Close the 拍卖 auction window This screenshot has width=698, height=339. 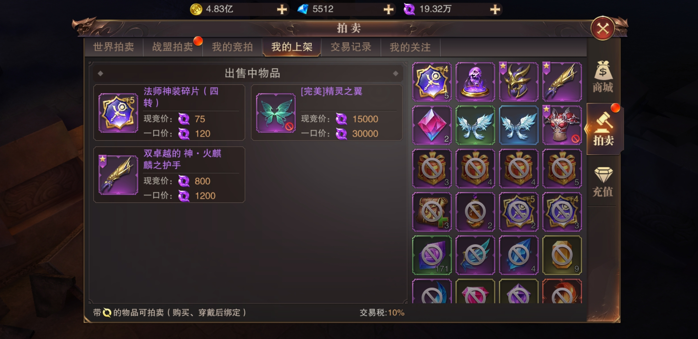point(603,29)
